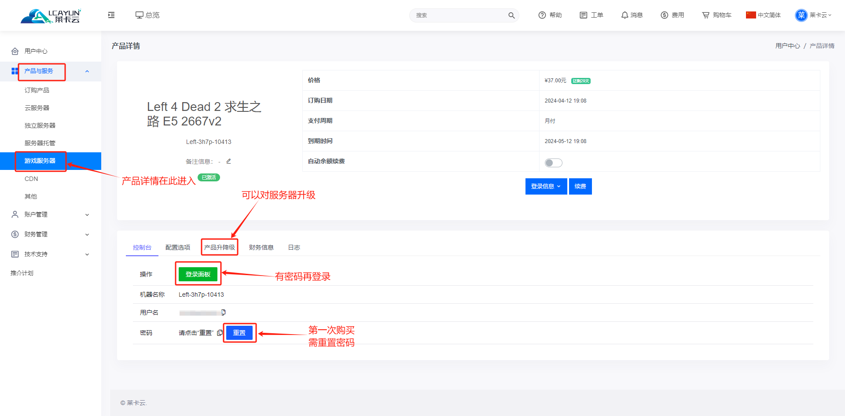Click the 产品与服务 grid icon

pos(15,71)
